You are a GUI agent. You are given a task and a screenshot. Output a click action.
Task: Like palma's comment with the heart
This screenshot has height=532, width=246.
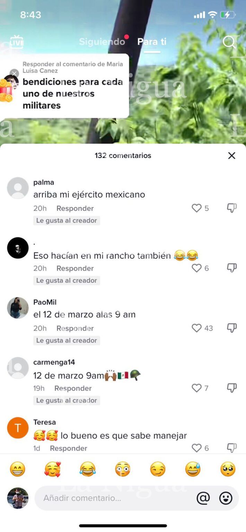point(196,208)
